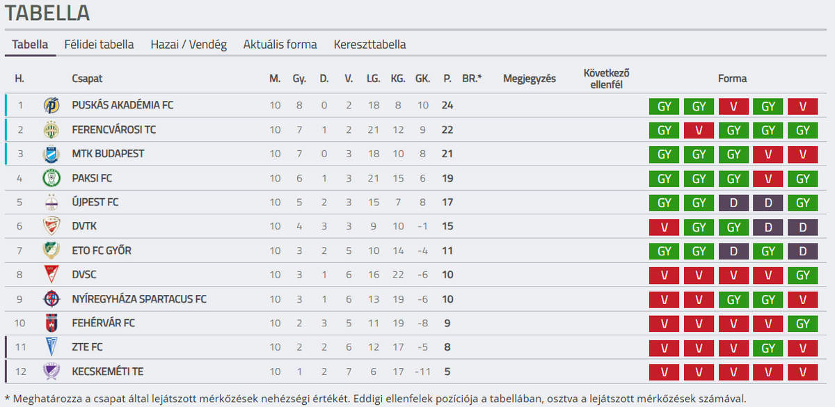
Task: Switch to the Félidei tabella tab
Action: coord(99,45)
